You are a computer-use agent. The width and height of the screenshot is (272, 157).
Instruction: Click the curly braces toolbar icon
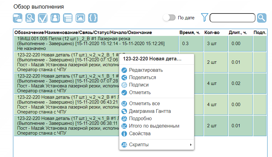[93, 18]
